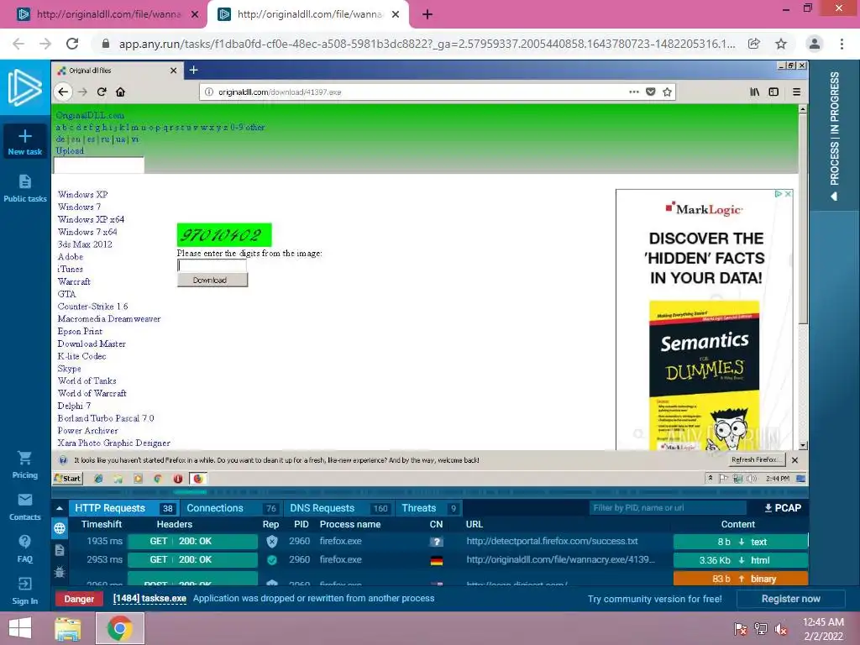Download PCAP file
This screenshot has height=645, width=860.
(783, 508)
